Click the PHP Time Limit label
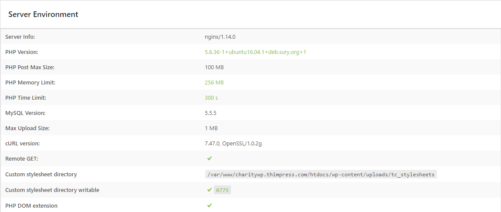 pyautogui.click(x=26, y=98)
